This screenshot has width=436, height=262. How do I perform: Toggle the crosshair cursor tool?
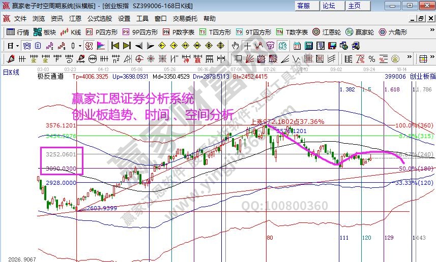pos(247,46)
